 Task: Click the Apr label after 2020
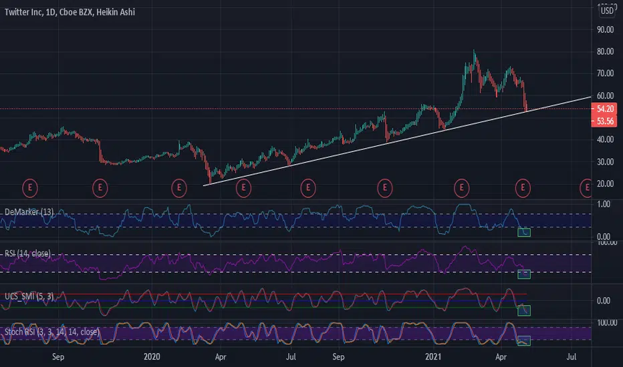[x=221, y=357]
